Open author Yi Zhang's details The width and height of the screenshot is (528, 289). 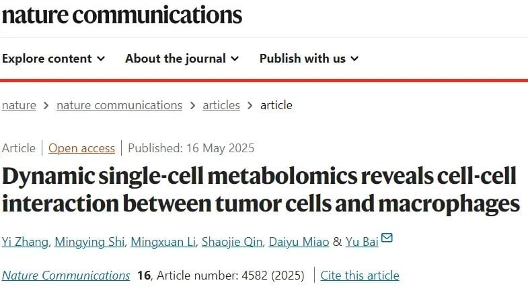(25, 241)
